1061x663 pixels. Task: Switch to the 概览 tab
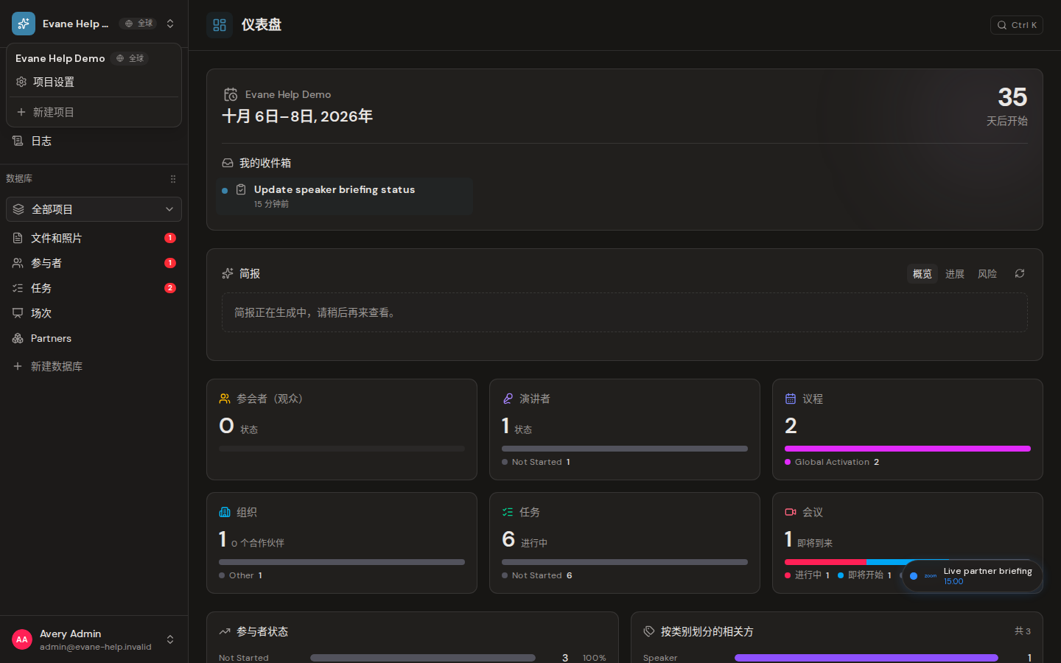click(x=922, y=273)
